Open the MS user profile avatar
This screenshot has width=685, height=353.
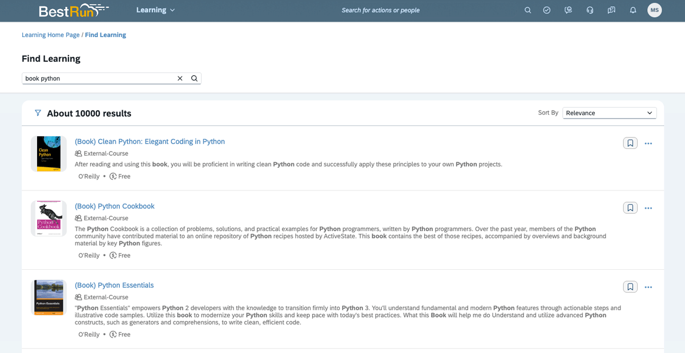tap(655, 10)
